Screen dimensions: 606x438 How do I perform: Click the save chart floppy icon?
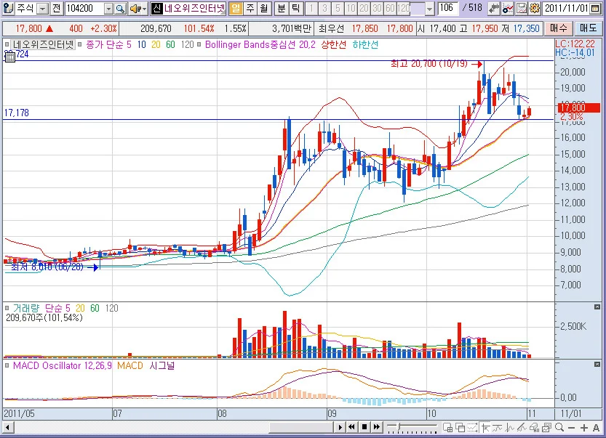click(x=522, y=9)
